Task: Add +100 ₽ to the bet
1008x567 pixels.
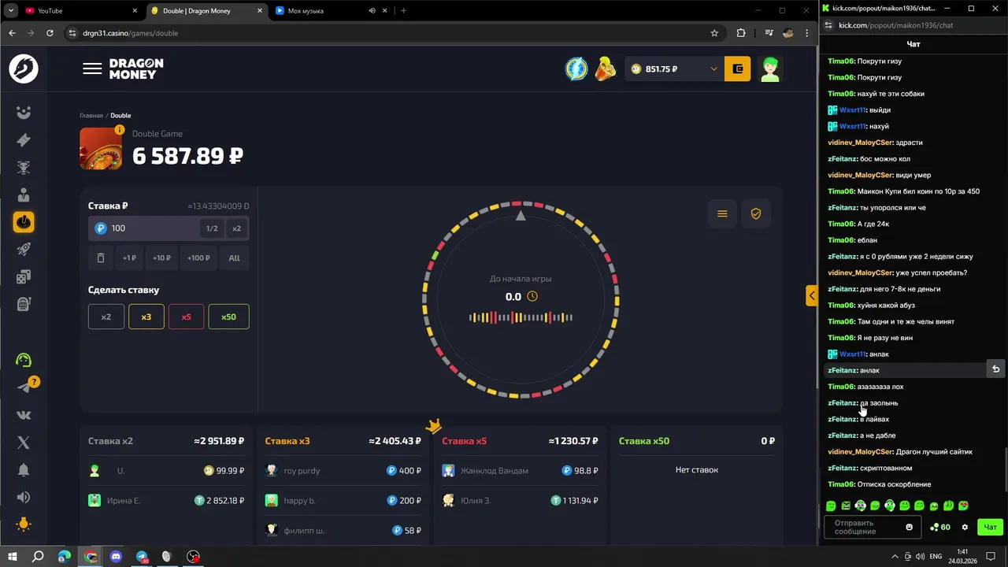Action: tap(198, 258)
